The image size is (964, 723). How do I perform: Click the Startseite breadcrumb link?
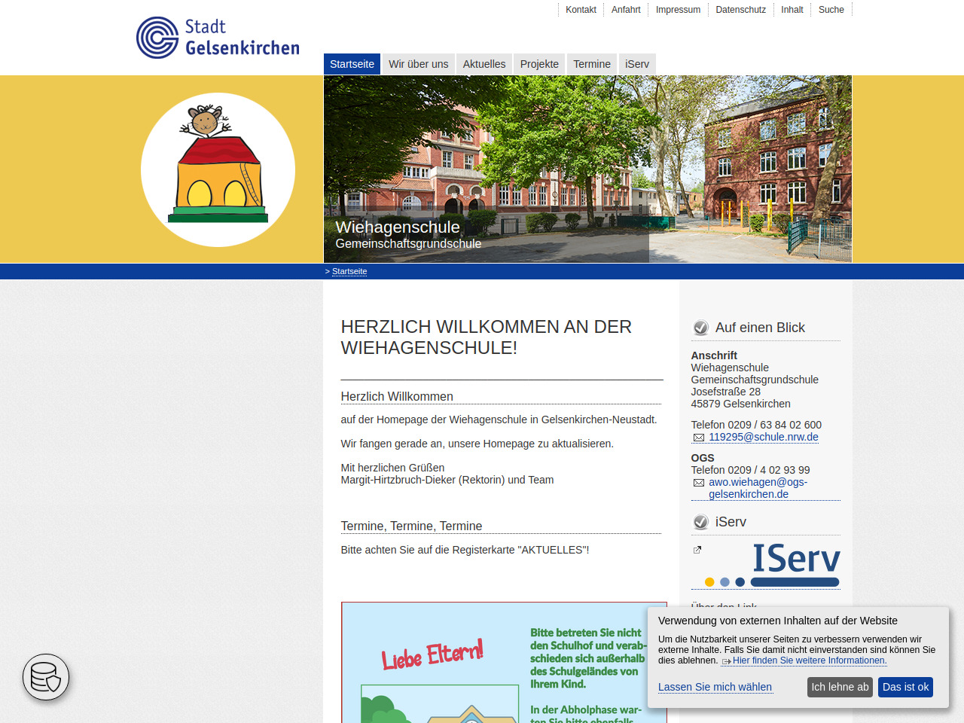[x=349, y=271]
